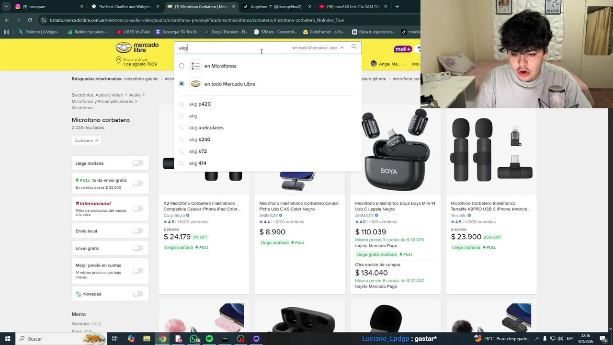
Task: Open Task View on the taskbar
Action: (x=115, y=339)
